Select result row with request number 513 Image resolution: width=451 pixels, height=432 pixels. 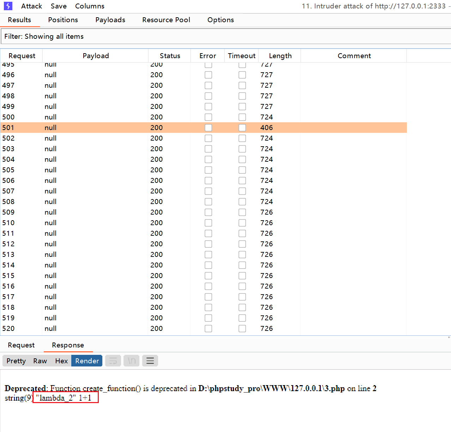pos(203,254)
